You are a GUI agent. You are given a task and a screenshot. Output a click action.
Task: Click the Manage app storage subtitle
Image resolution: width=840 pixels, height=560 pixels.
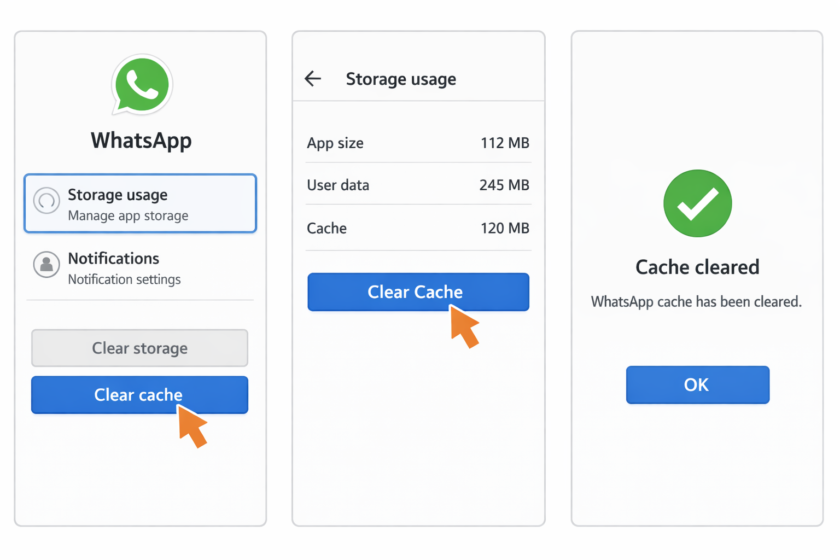(x=124, y=215)
